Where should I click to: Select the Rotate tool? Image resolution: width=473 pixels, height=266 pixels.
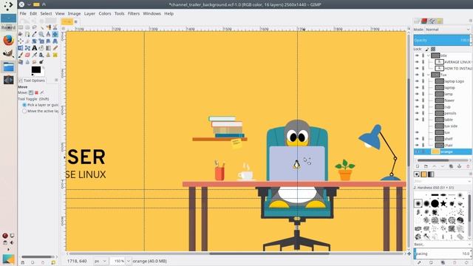click(35, 41)
